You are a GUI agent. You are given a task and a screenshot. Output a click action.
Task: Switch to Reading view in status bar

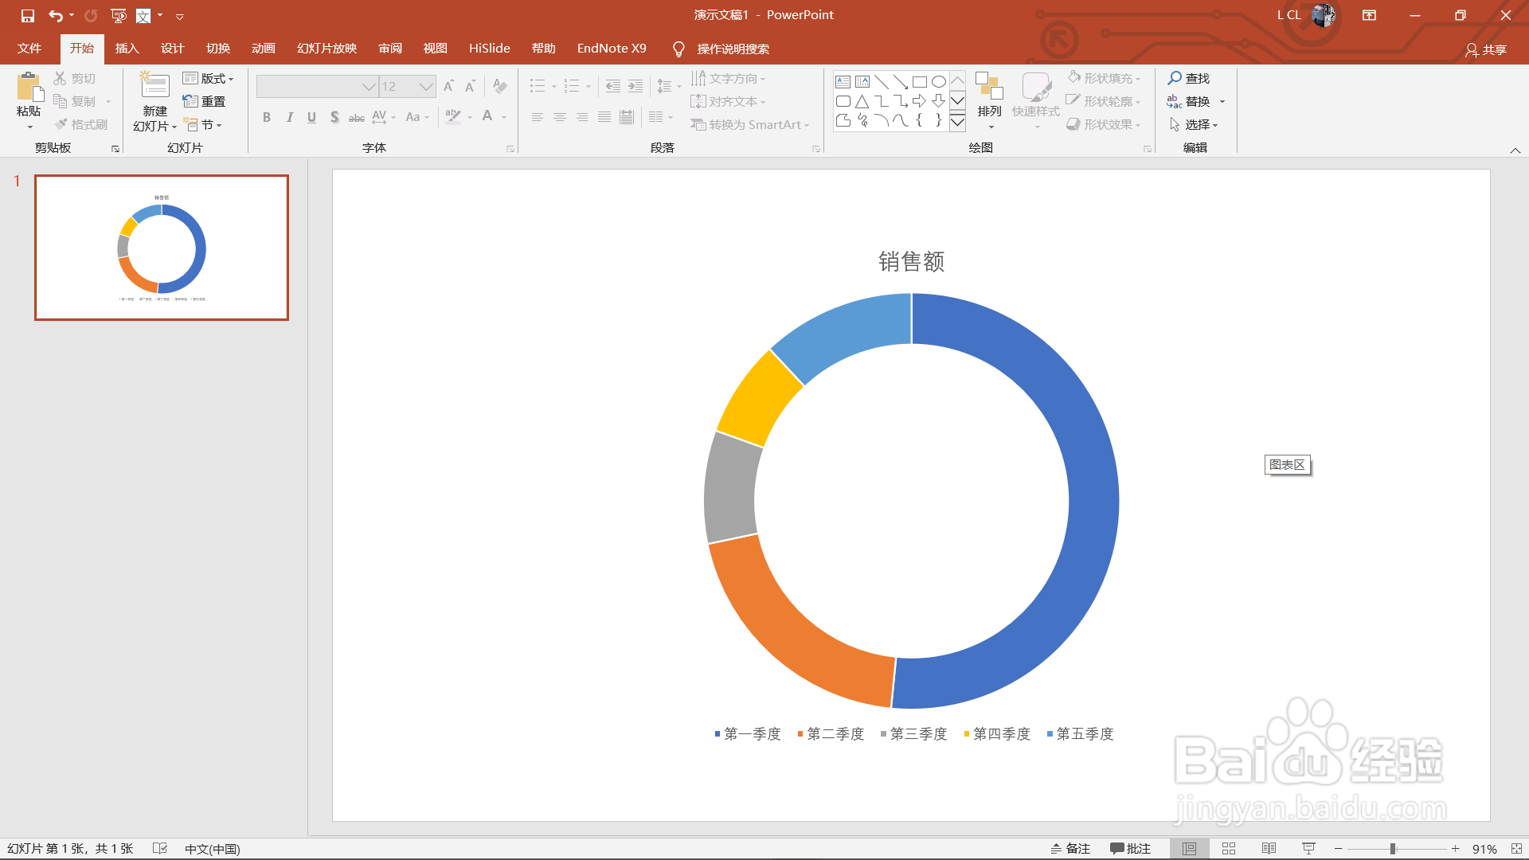tap(1269, 849)
